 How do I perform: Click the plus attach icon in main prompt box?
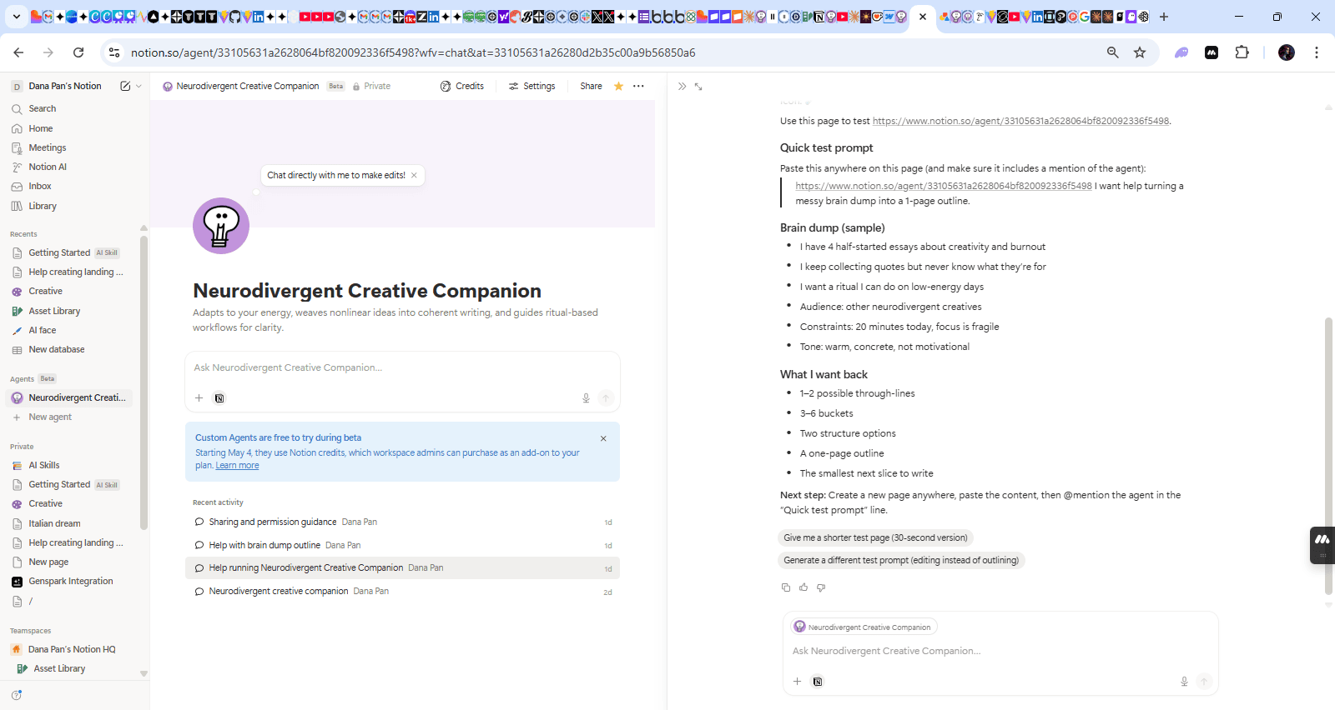coord(199,398)
